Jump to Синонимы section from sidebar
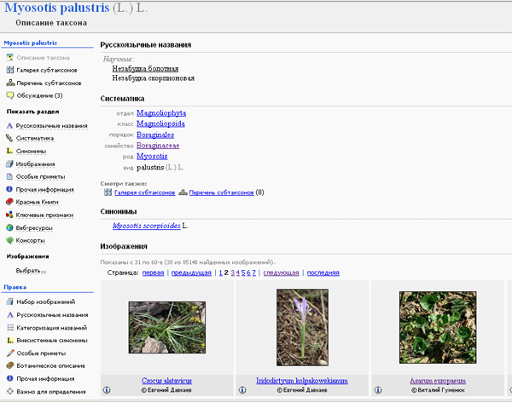 [x=32, y=151]
